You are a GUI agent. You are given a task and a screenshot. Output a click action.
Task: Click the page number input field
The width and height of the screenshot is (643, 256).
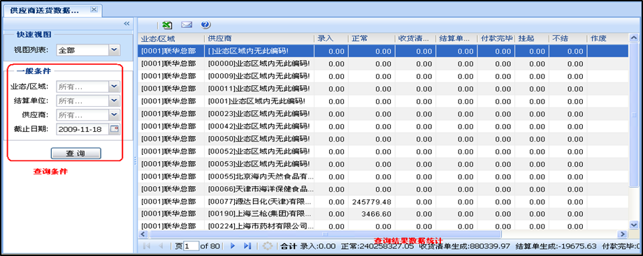tap(191, 246)
